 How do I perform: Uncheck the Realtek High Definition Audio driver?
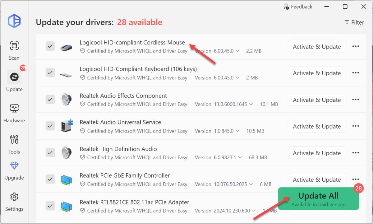point(50,152)
